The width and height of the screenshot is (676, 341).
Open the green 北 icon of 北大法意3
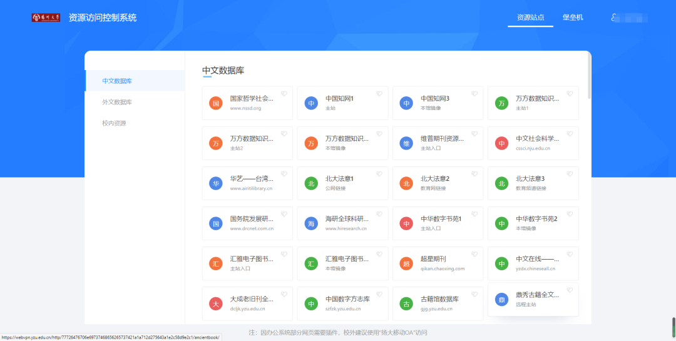pyautogui.click(x=501, y=183)
